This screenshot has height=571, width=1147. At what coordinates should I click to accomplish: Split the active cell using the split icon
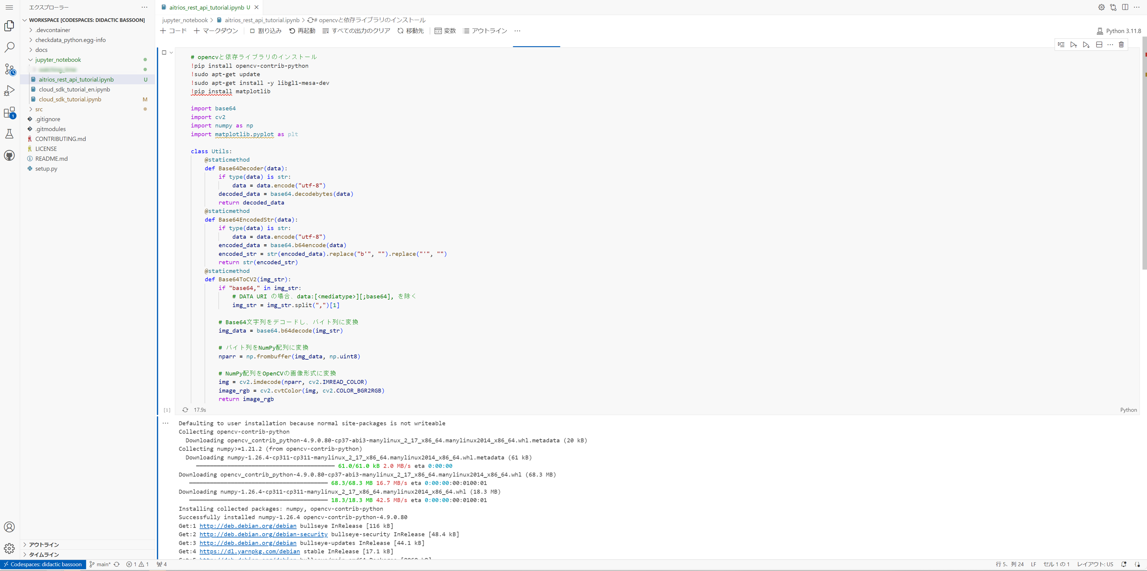click(x=1099, y=44)
